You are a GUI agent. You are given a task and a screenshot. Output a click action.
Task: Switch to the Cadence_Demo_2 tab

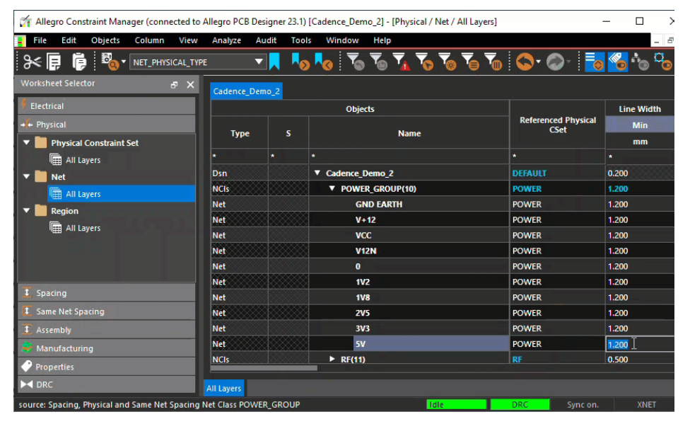tap(247, 91)
